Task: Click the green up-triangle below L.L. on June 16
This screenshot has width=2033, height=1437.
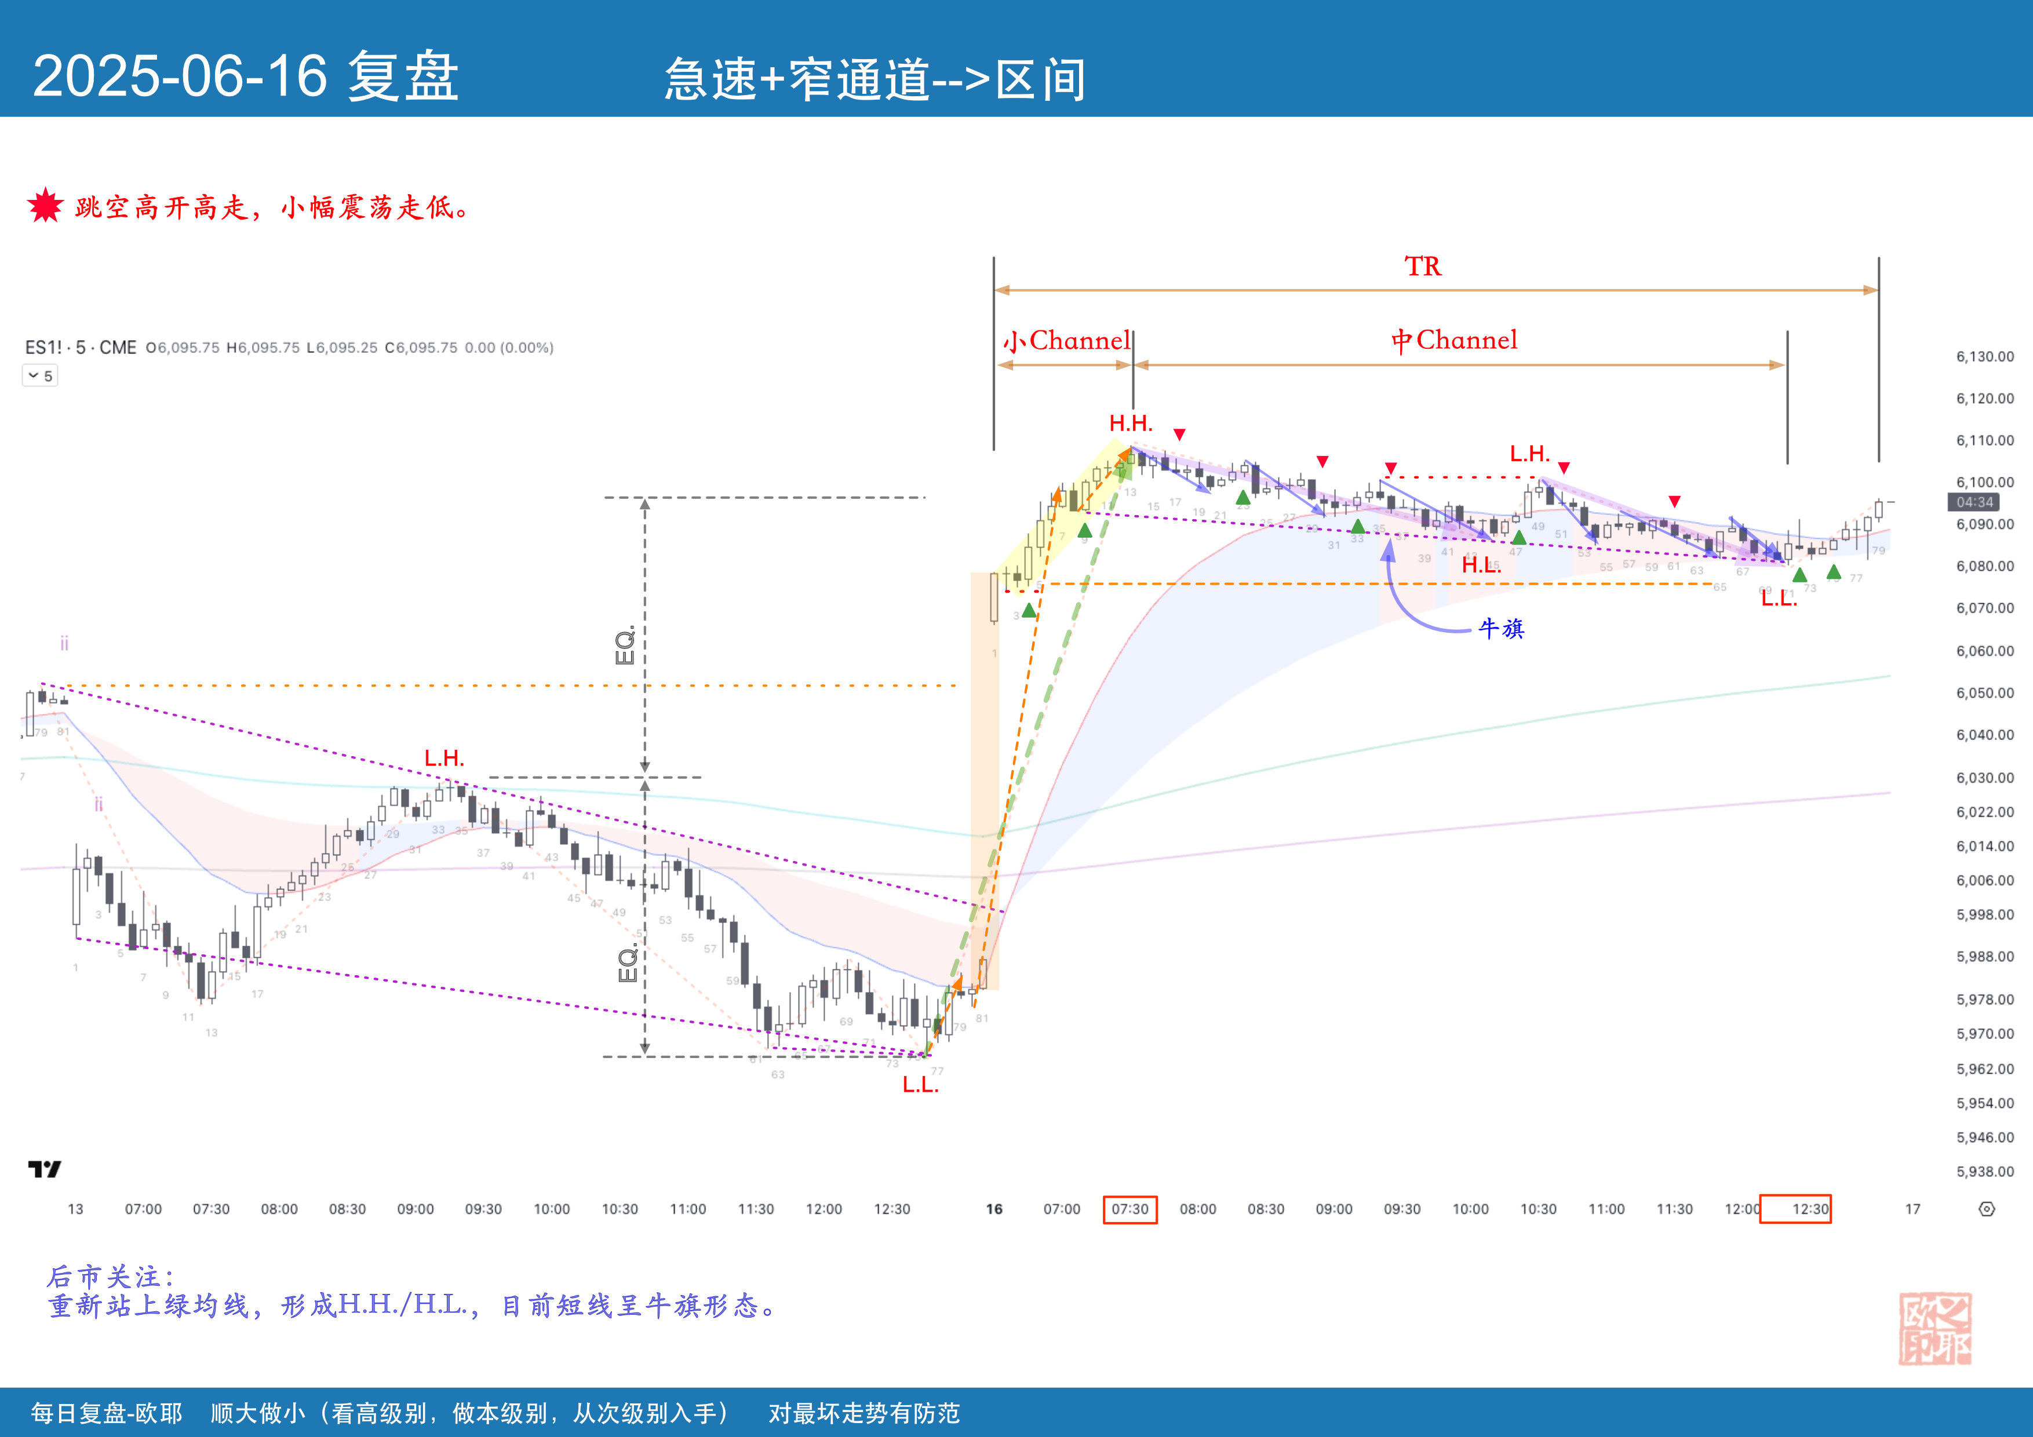Action: point(1799,575)
